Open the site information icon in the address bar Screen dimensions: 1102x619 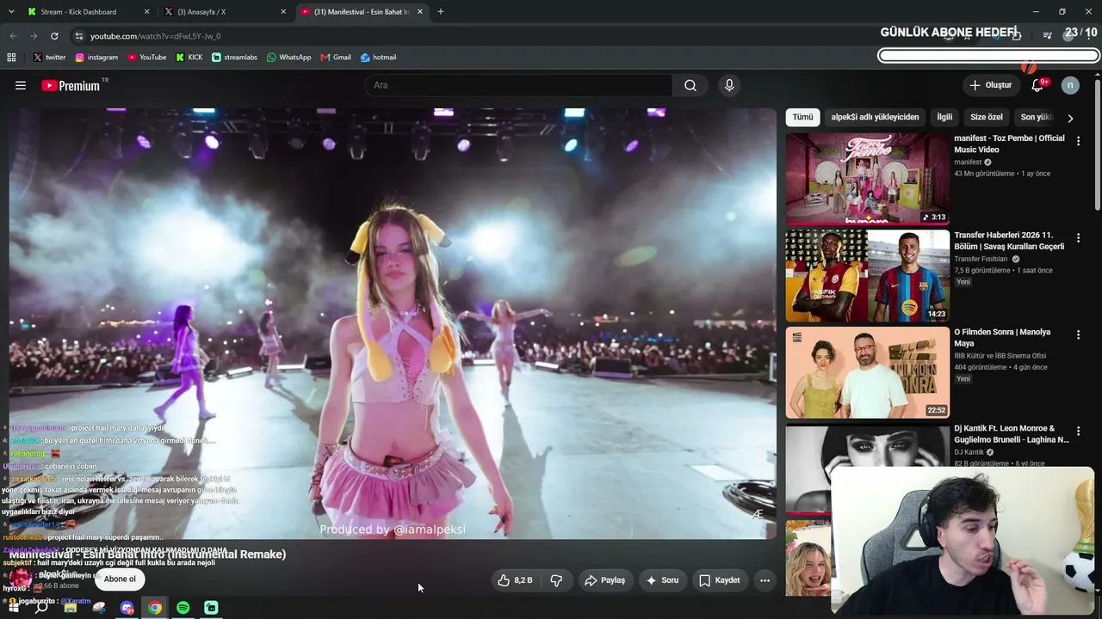click(x=78, y=36)
